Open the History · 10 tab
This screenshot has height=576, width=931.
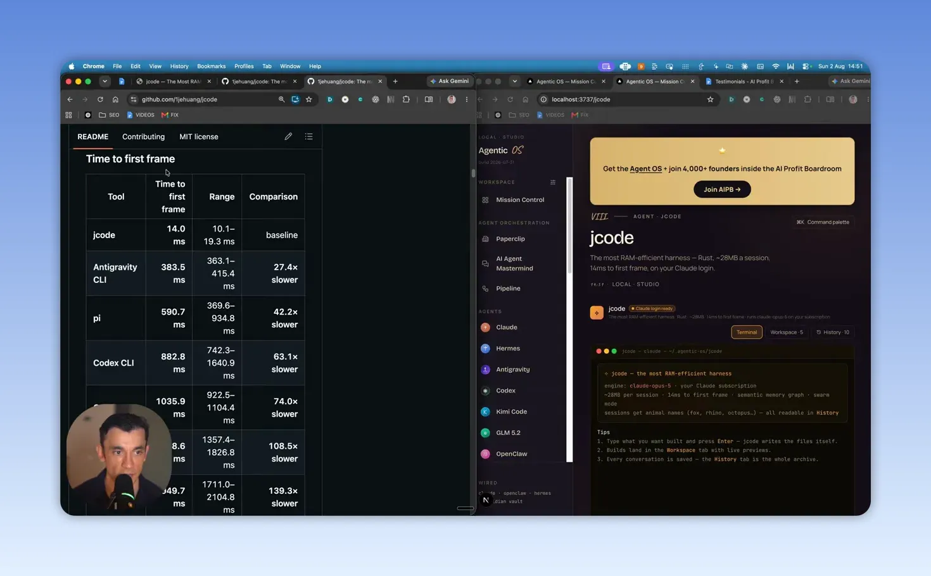click(x=833, y=332)
